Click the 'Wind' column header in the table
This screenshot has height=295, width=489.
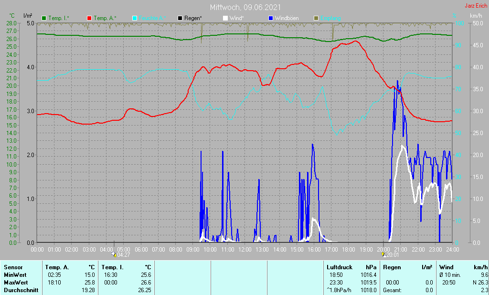446,267
